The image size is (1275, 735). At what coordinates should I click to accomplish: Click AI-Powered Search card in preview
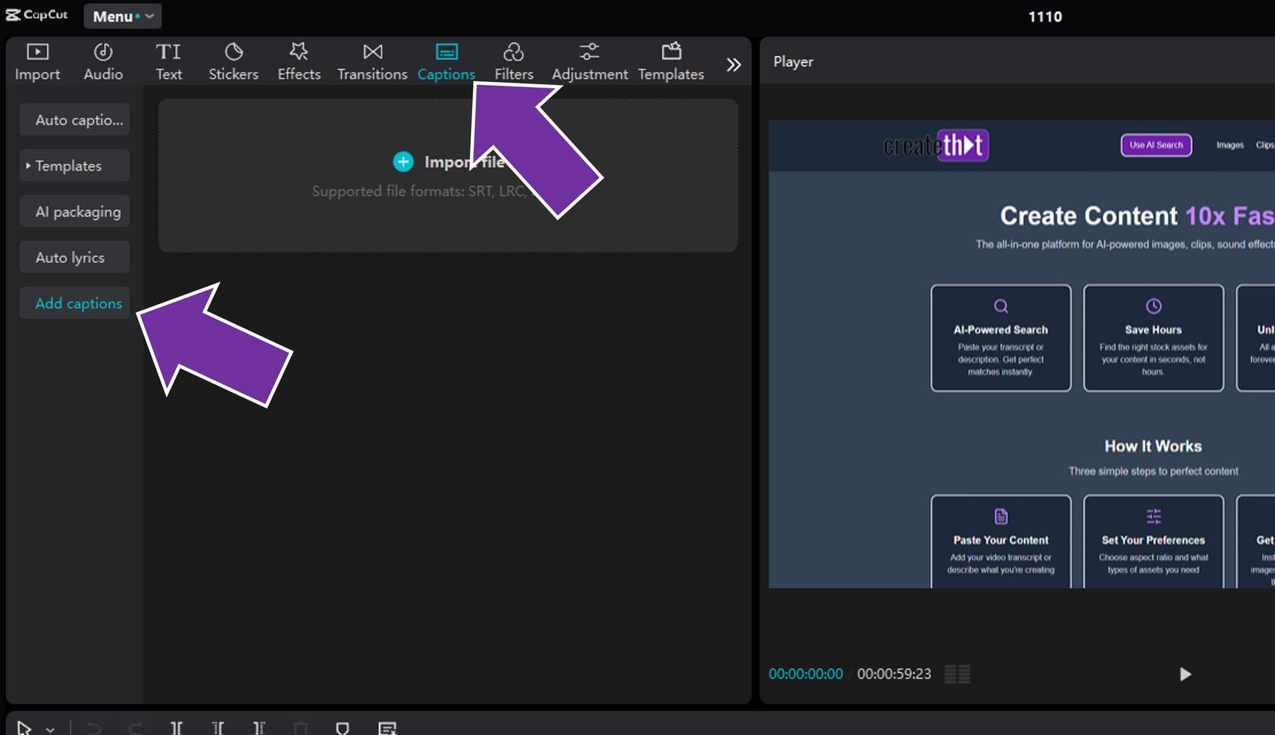coord(1001,338)
